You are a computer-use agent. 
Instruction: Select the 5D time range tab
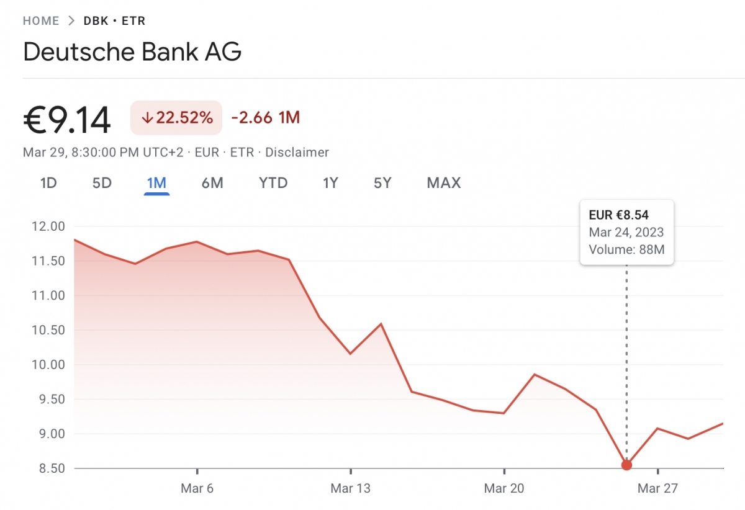tap(102, 183)
